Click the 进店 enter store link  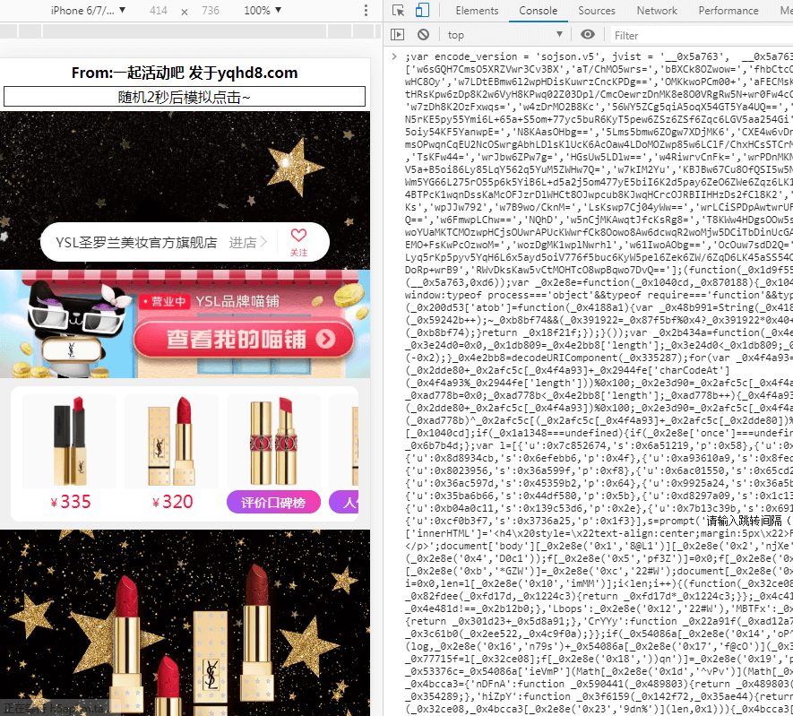248,243
